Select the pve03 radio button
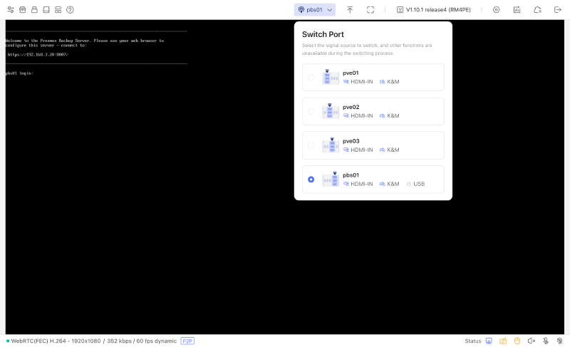This screenshot has height=347, width=570. 311,145
